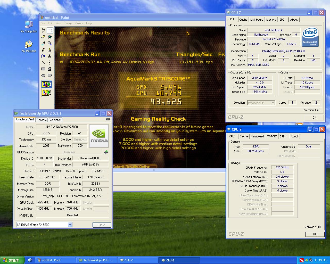Open My Computer desktop icon
Screen dimensions: 330x264
(x=29, y=27)
